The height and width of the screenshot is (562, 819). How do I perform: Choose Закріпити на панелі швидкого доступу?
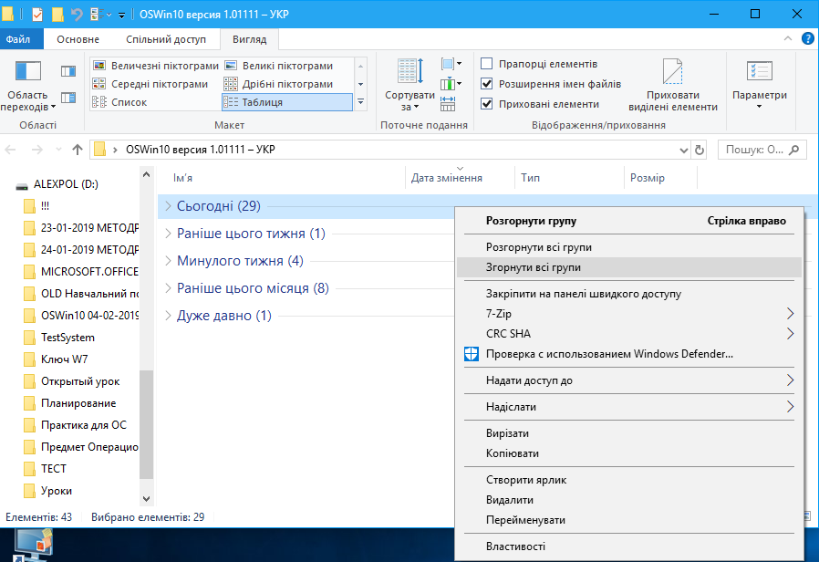tap(629, 294)
